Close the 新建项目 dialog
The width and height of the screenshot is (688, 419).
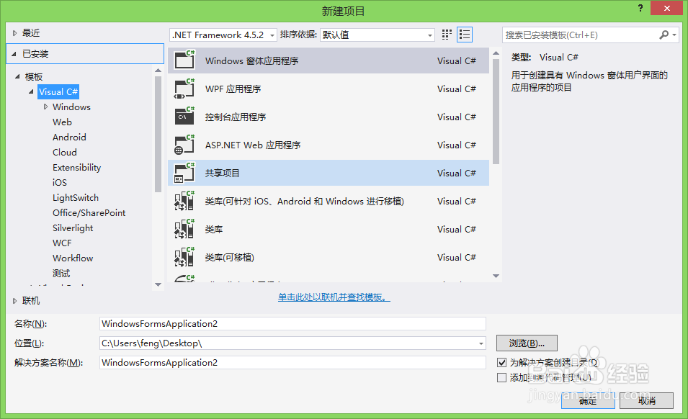pyautogui.click(x=666, y=8)
